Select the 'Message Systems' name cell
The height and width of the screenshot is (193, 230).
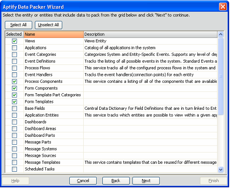pos(54,149)
